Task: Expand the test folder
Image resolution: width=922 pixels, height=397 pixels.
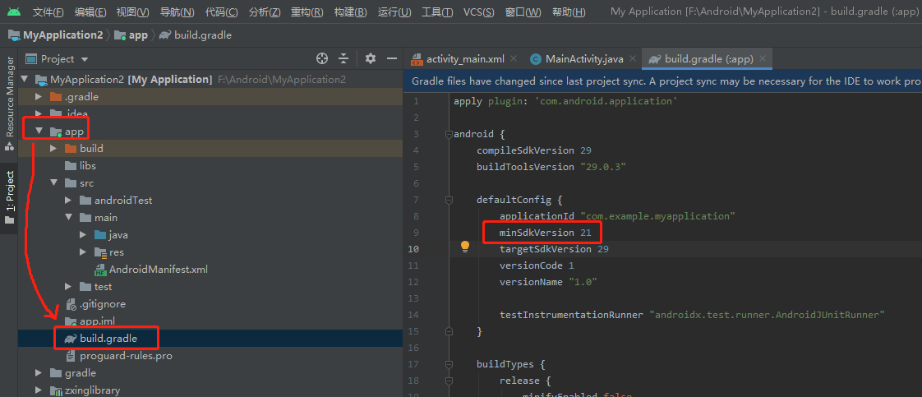Action: pos(68,286)
